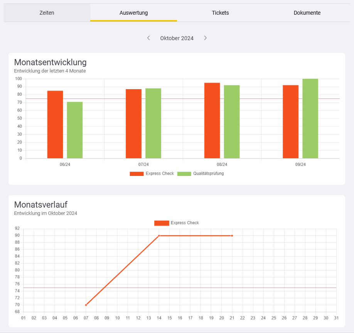Select the line chart data point on day 21
Screen dimensions: 354x333
pos(232,235)
